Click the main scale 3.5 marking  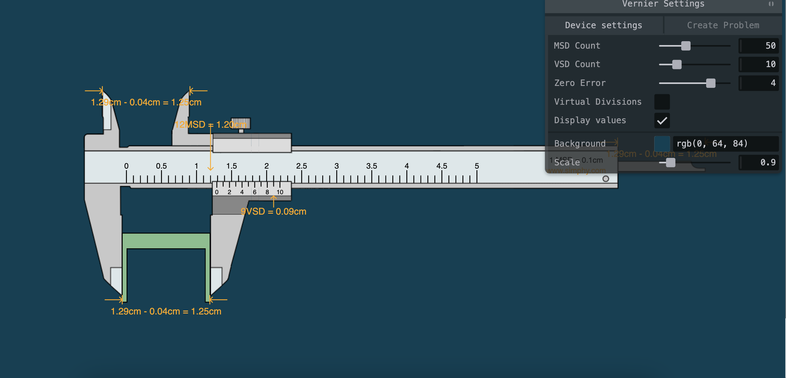[372, 166]
